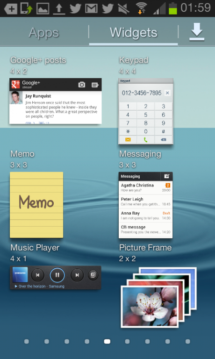The height and width of the screenshot is (359, 215).
Task: Tap the asterisk key on keypad widget
Action: pyautogui.click(x=128, y=131)
